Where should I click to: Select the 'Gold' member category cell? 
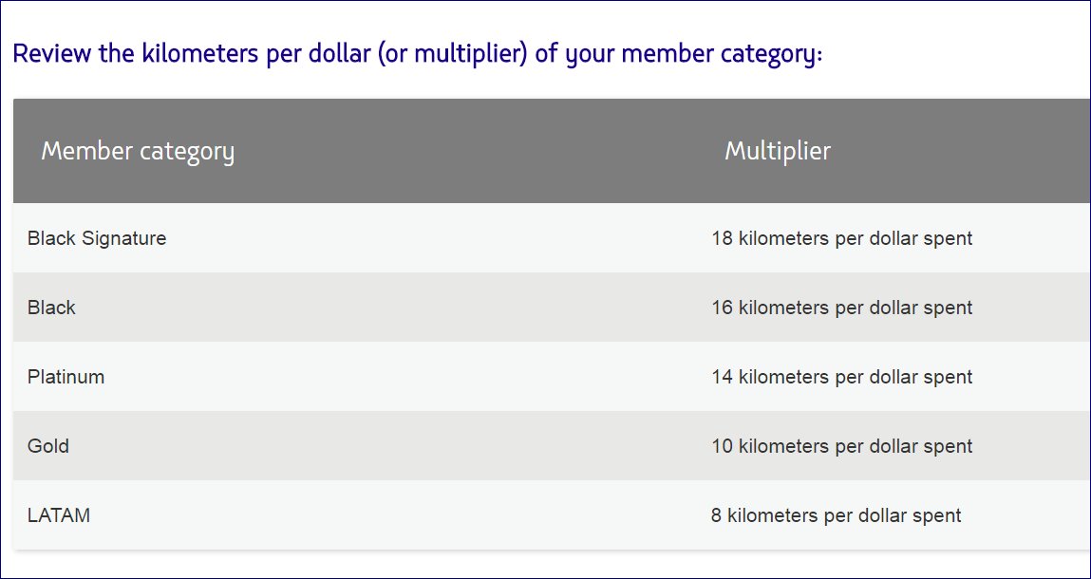point(48,446)
